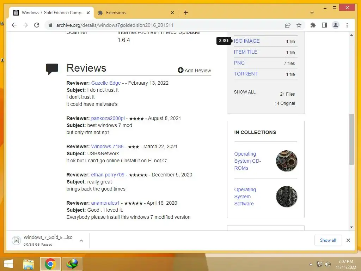Screen dimensions: 361x271
Task: Bookmark this page with the star
Action: (299, 25)
